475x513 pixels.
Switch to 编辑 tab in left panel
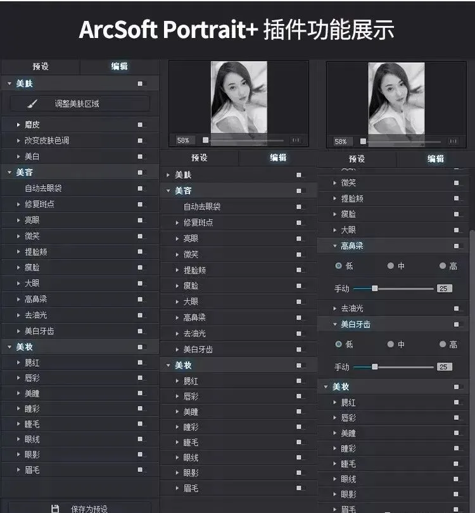(120, 66)
